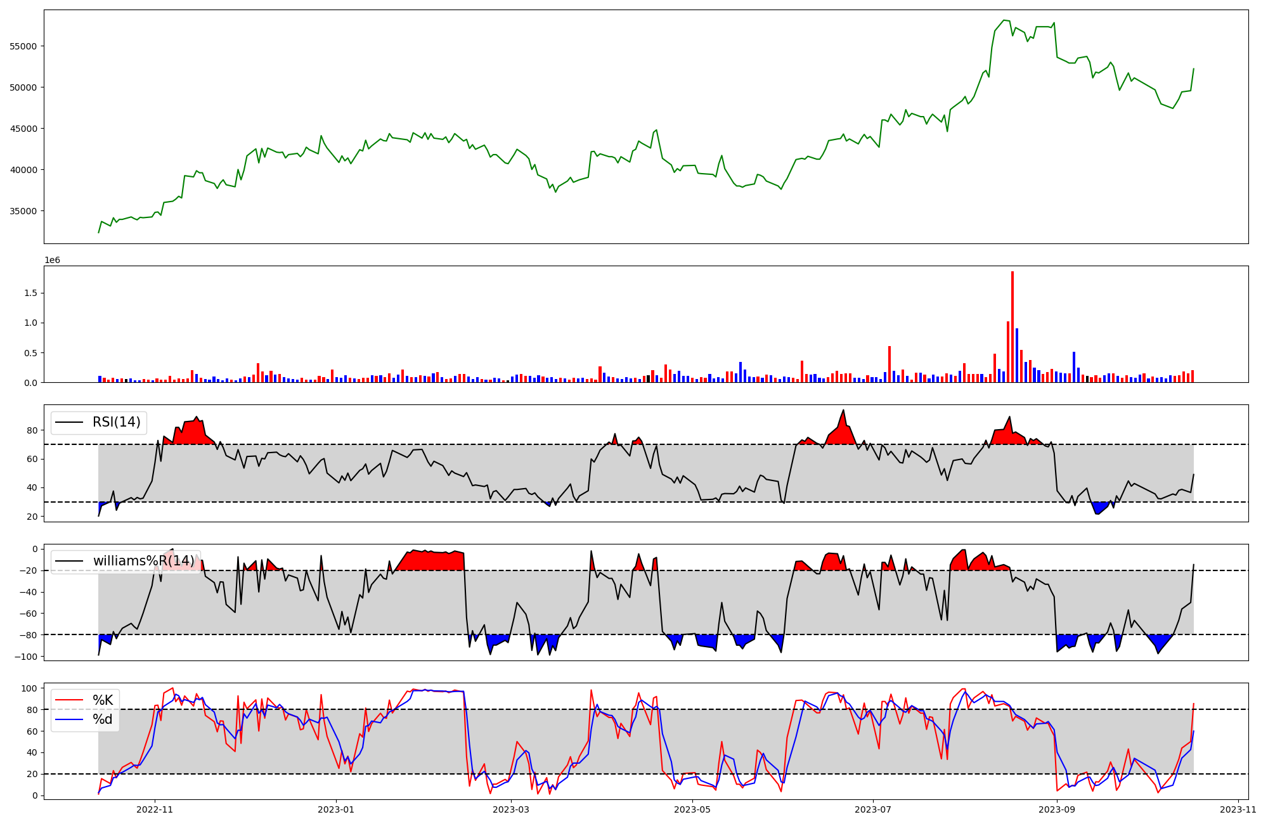Click the 1e6 volume scale label
Screen dimensions: 1268x824
tap(52, 260)
